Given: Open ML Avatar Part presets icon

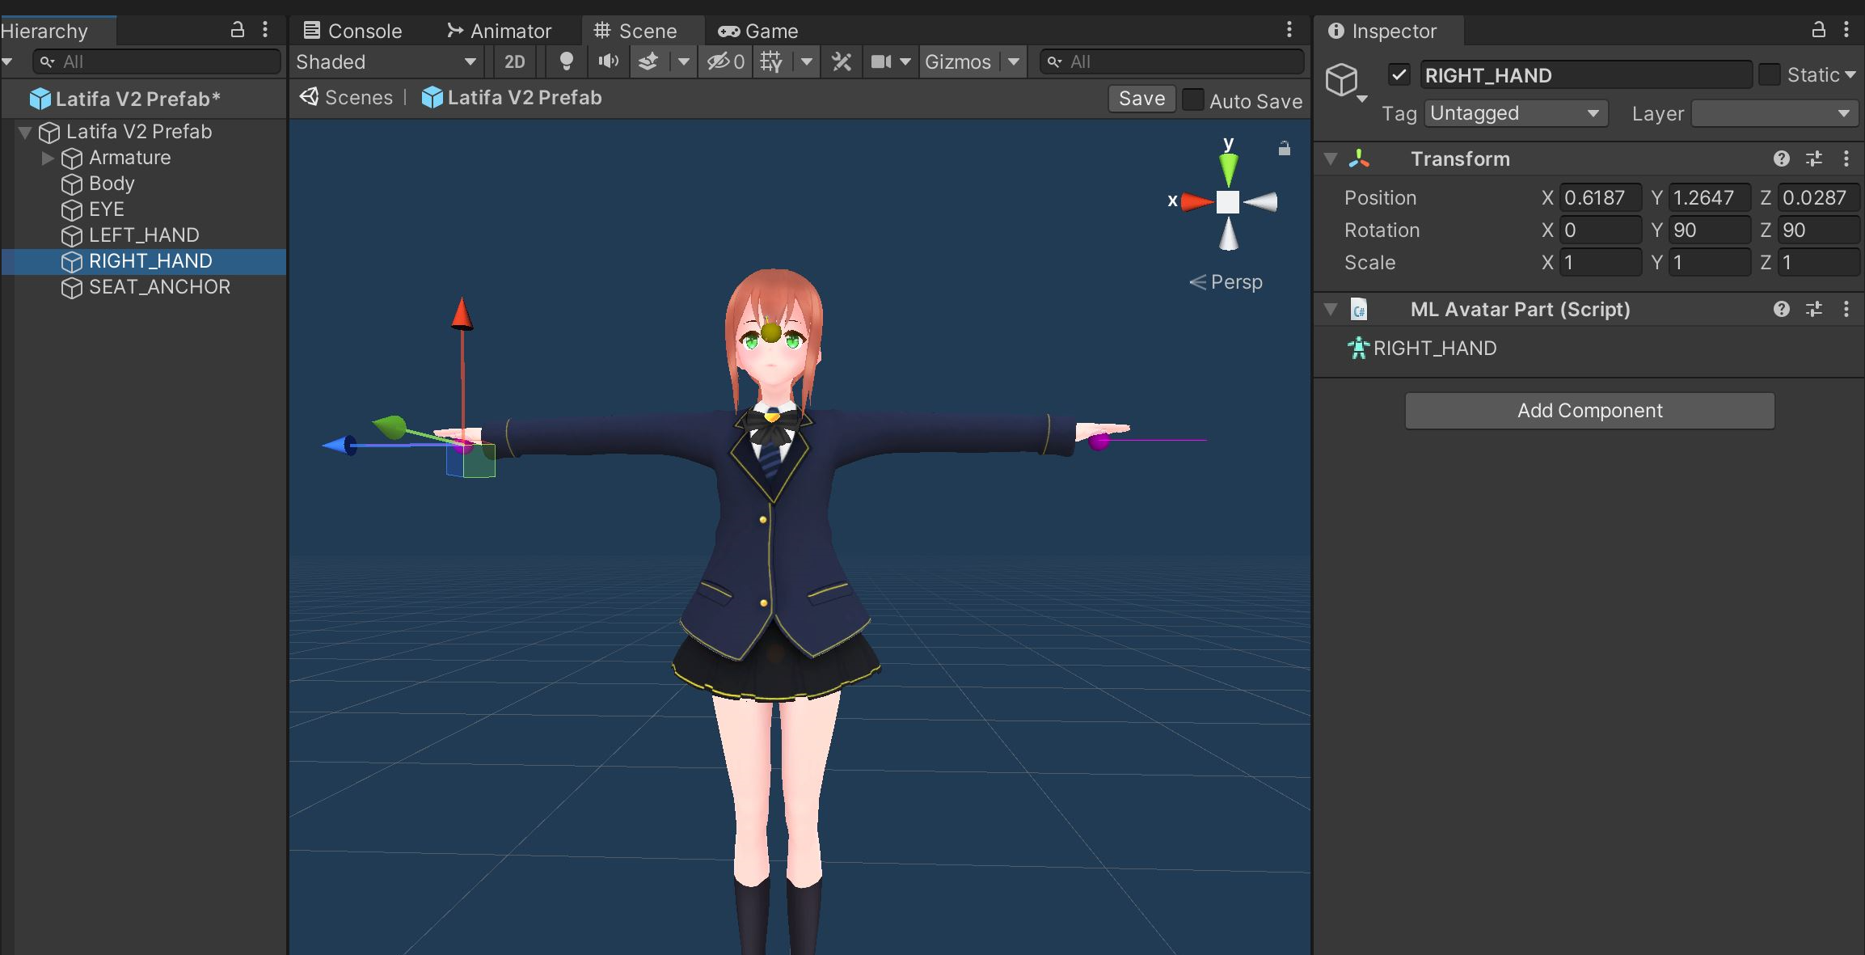Looking at the screenshot, I should coord(1814,309).
